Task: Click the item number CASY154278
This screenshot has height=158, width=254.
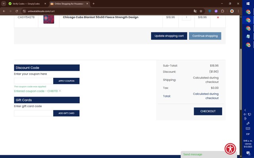Action: pyautogui.click(x=26, y=17)
